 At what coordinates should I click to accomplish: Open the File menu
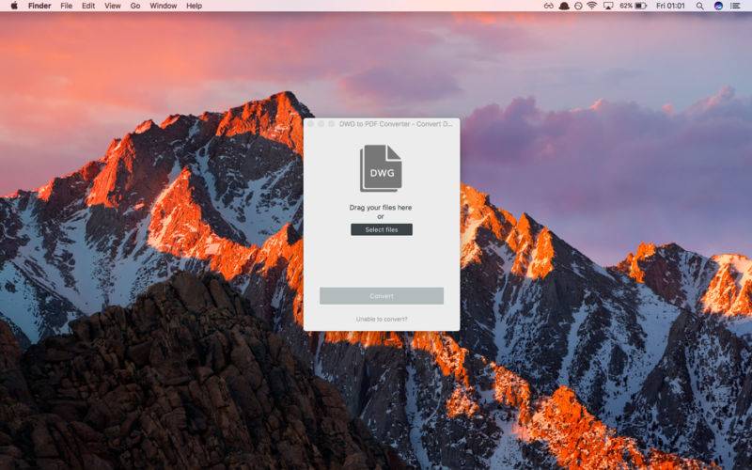click(66, 6)
